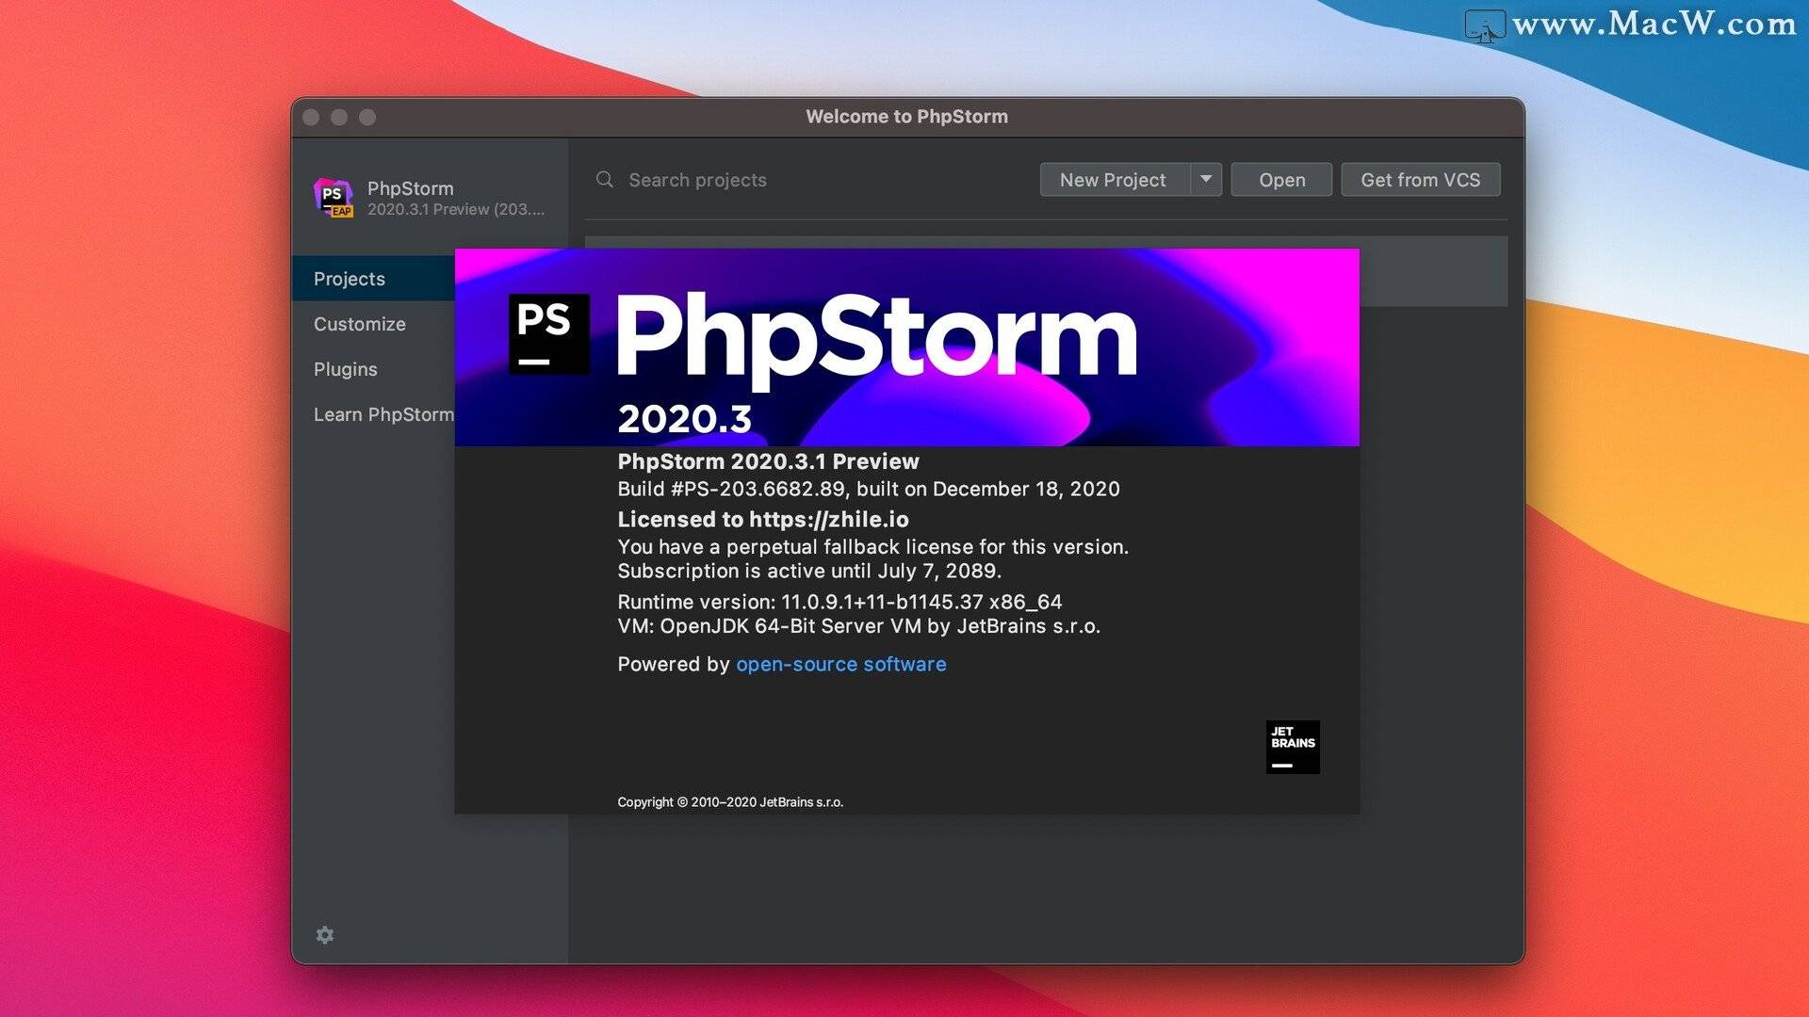Click the sidebar version text '2020.3.1 Preview'
The image size is (1809, 1017).
tap(456, 209)
